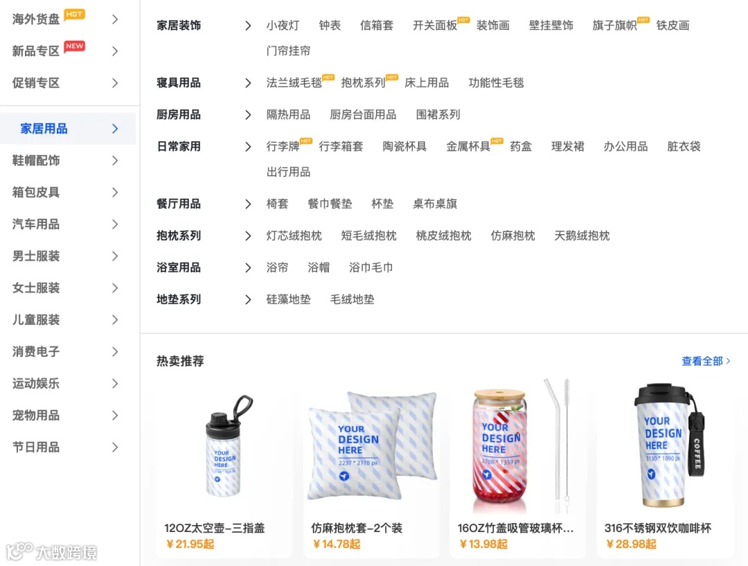
Task: Click the chevron next to 日常家用
Action: coord(247,146)
